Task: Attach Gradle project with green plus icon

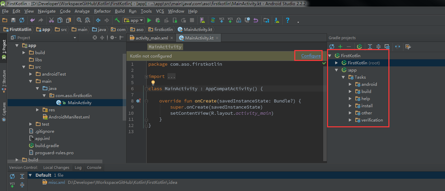Action: click(340, 47)
